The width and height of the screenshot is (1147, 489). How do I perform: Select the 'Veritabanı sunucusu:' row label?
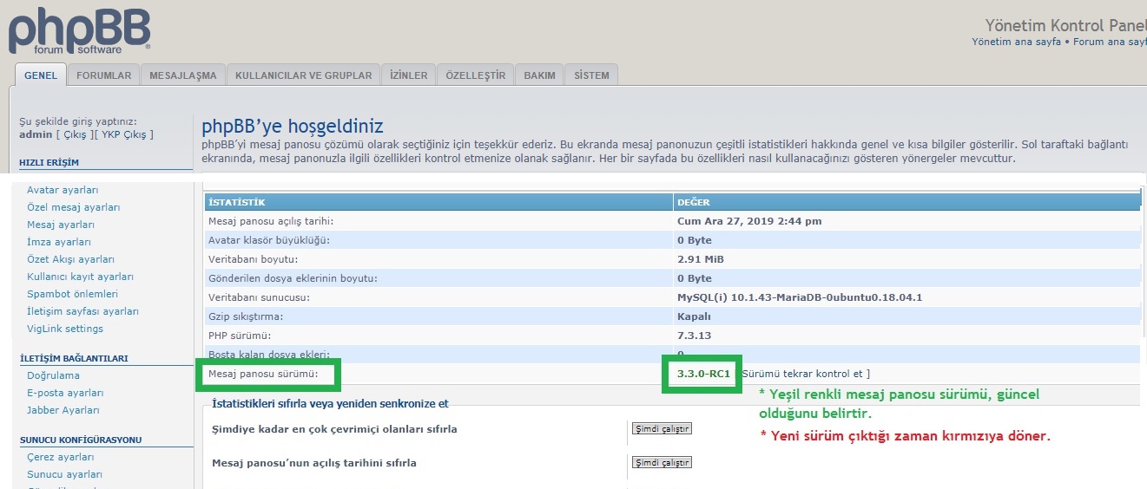(x=259, y=297)
